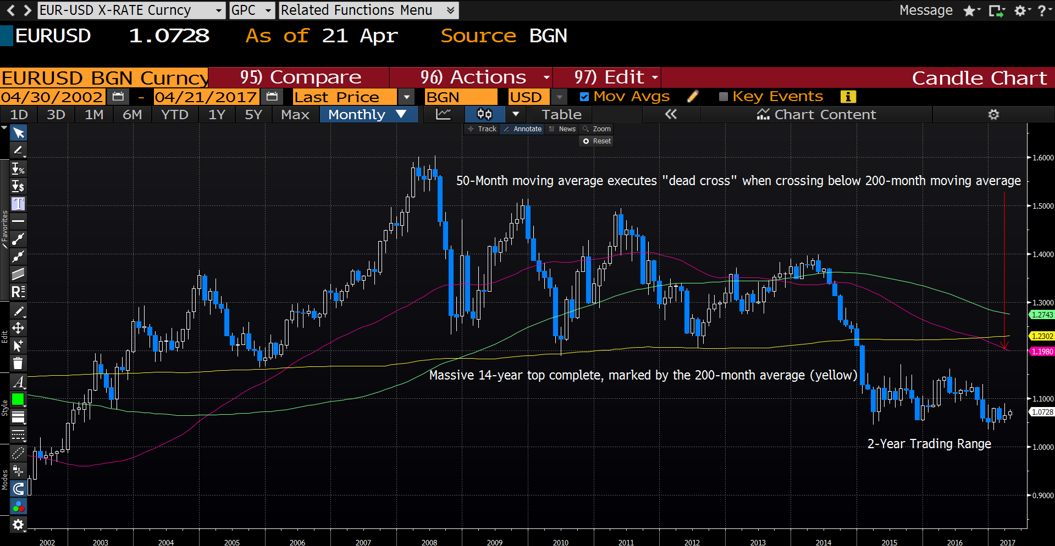Viewport: 1055px width, 546px height.
Task: Select the arrow pointer tool
Action: [18, 133]
